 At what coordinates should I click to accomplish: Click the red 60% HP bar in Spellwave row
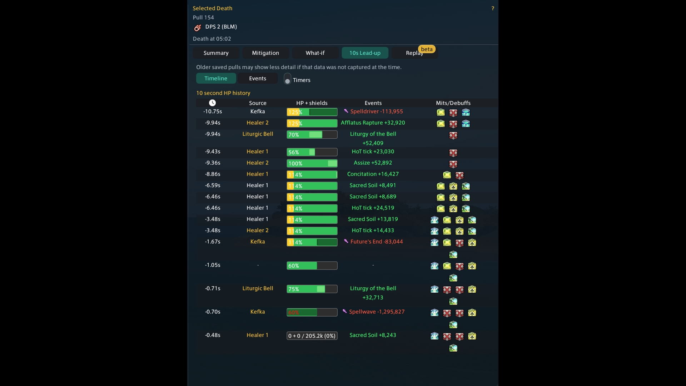point(312,312)
